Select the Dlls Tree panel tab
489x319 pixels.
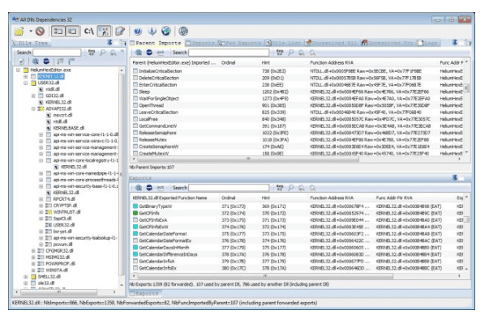click(x=31, y=43)
